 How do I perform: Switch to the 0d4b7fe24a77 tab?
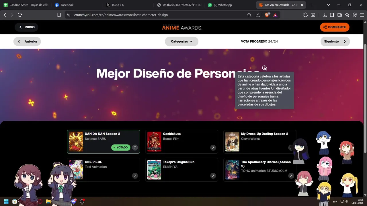click(179, 5)
